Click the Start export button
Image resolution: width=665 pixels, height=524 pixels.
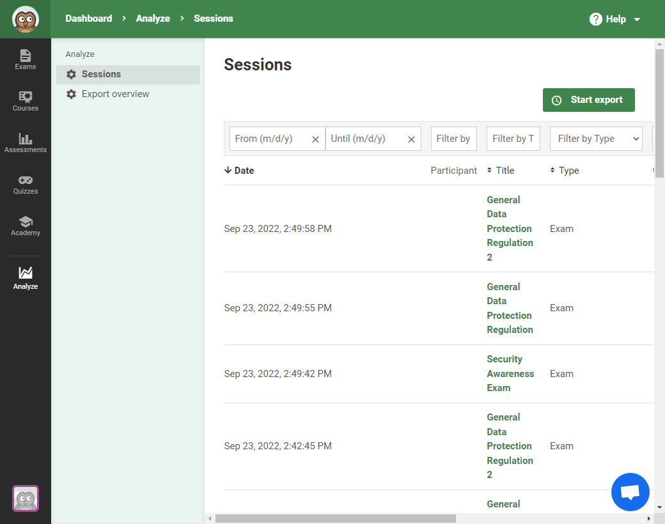[588, 100]
